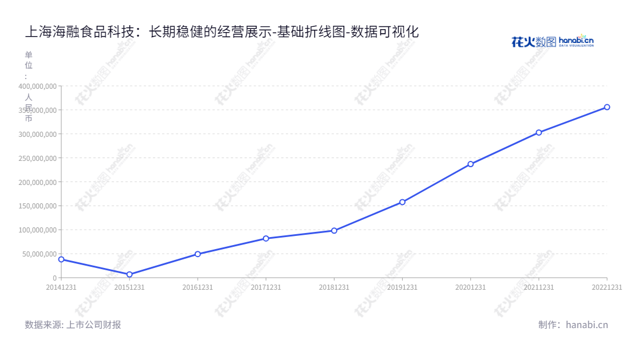Click the chart title text

(x=222, y=32)
